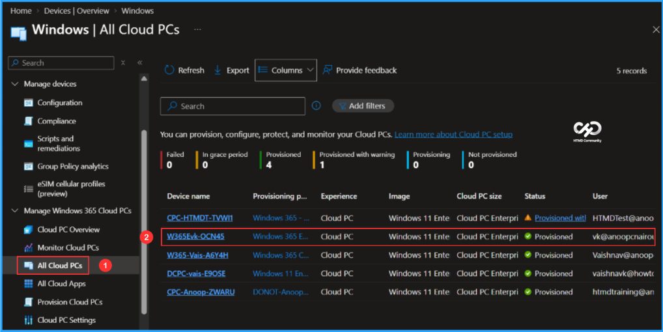Image resolution: width=663 pixels, height=332 pixels.
Task: Focus the sidebar search field
Action: pyautogui.click(x=61, y=63)
